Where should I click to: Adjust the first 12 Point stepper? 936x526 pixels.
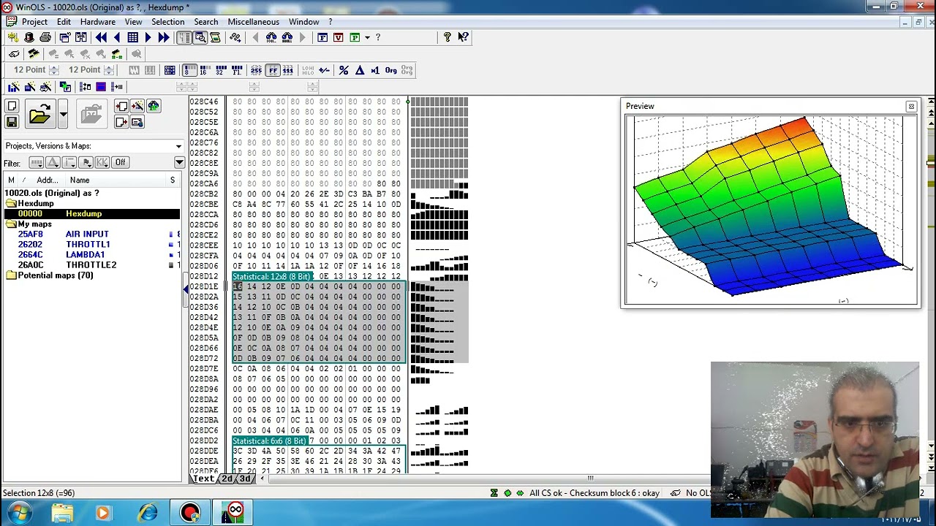[x=53, y=70]
